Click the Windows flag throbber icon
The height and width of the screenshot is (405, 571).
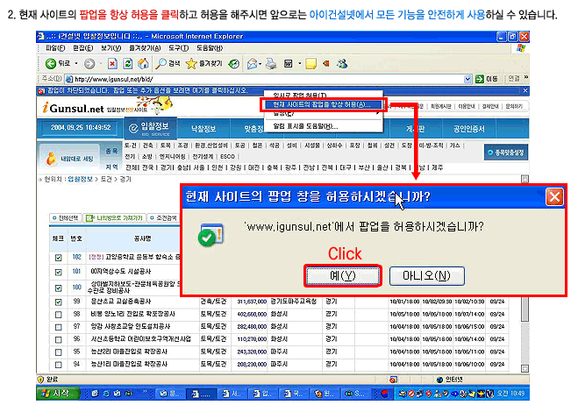[x=521, y=48]
